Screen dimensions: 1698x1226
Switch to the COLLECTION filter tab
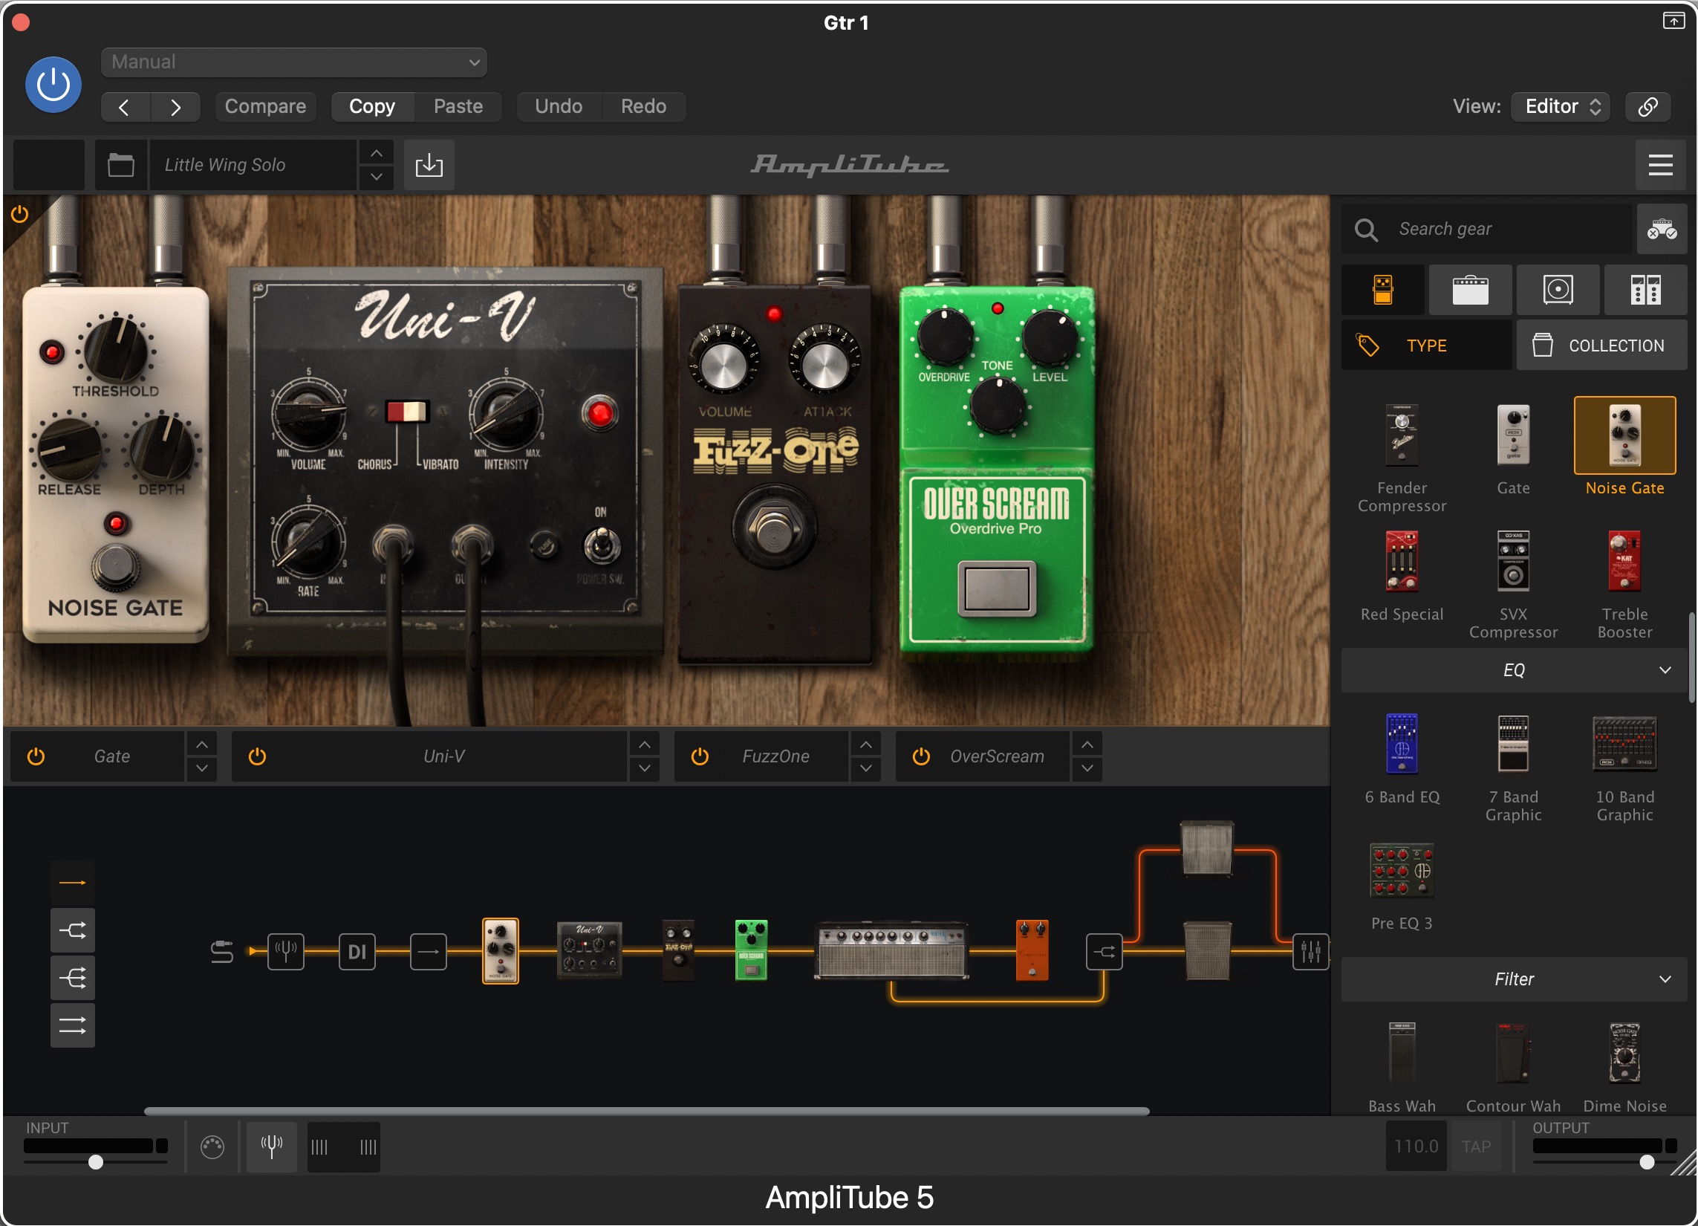click(1602, 346)
